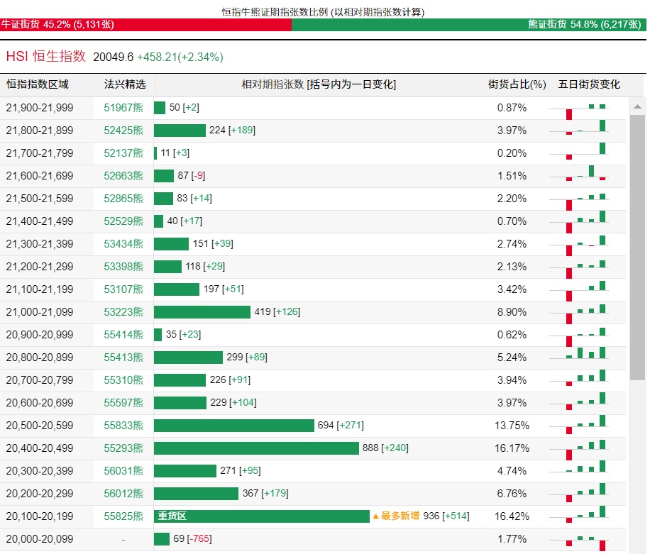Click the 87 [-9] value
Viewport: 650px width, 554px height.
click(x=192, y=175)
